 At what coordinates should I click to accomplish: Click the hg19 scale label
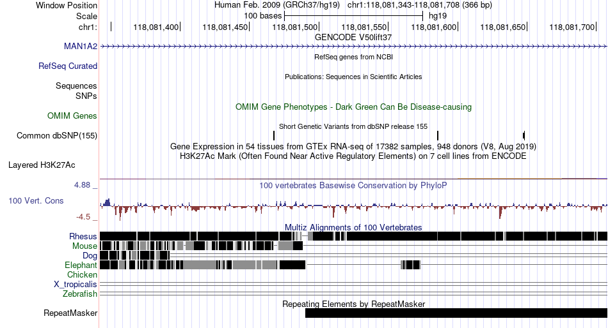pyautogui.click(x=438, y=16)
